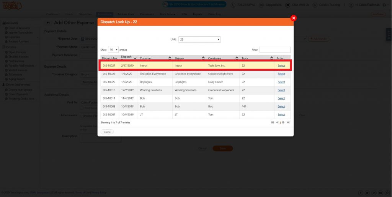The image size is (392, 197).
Task: Open Documents tab in background nav bar
Action: [x=147, y=15]
